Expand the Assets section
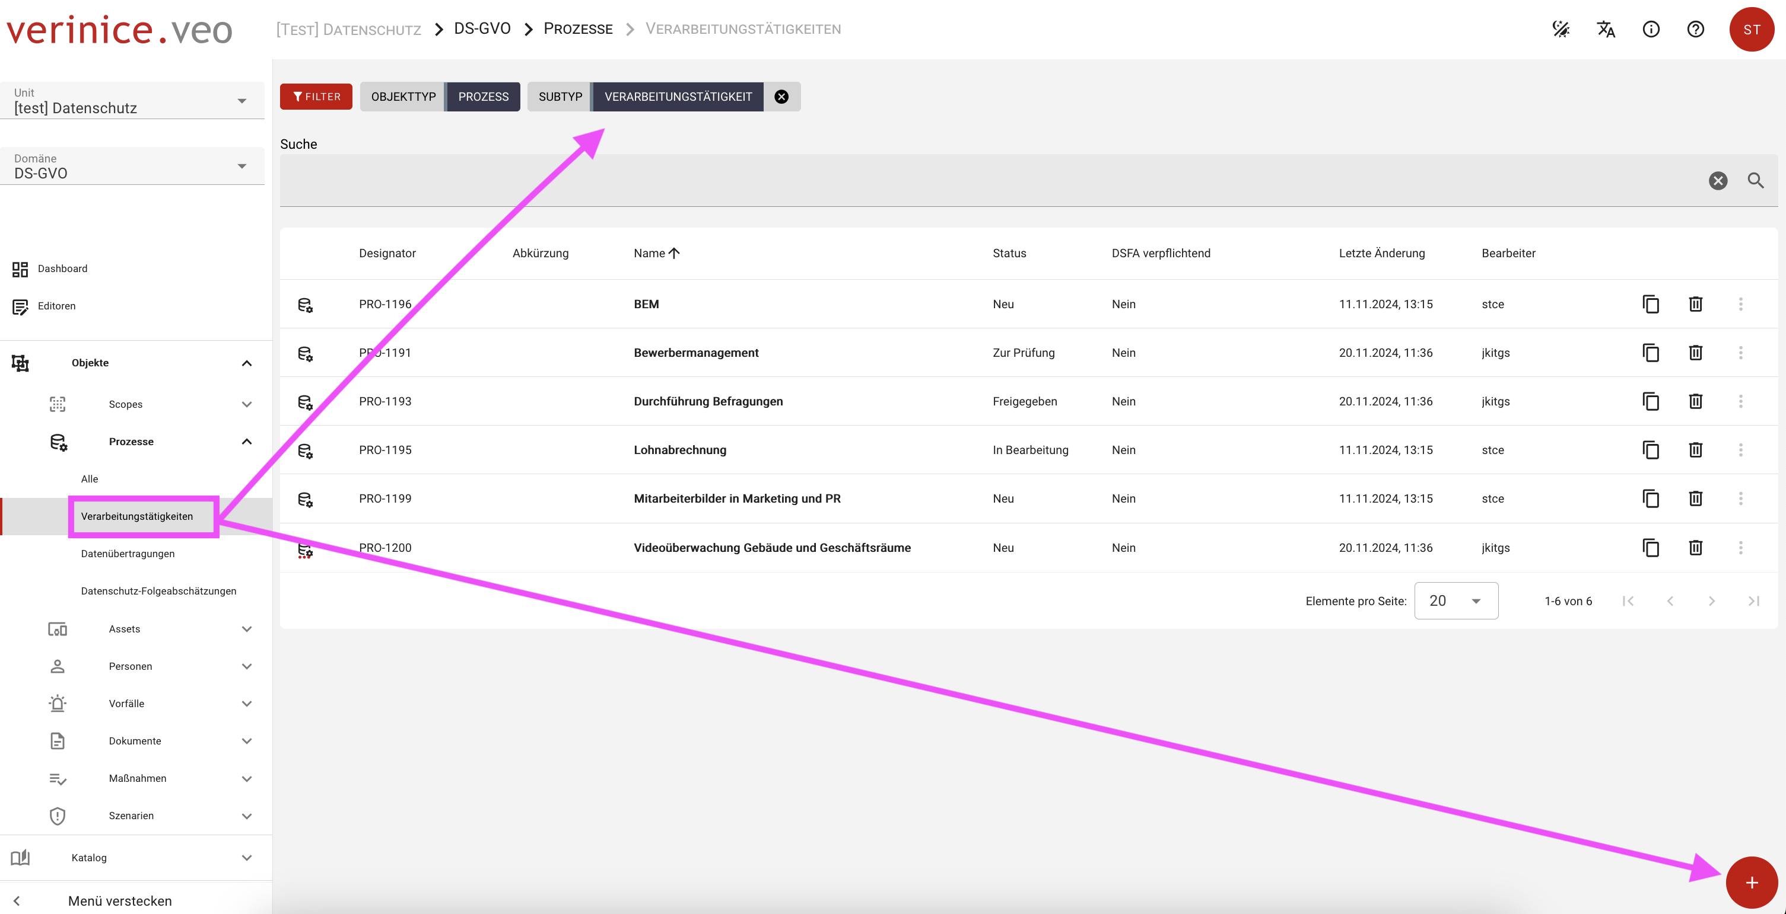 [x=246, y=629]
